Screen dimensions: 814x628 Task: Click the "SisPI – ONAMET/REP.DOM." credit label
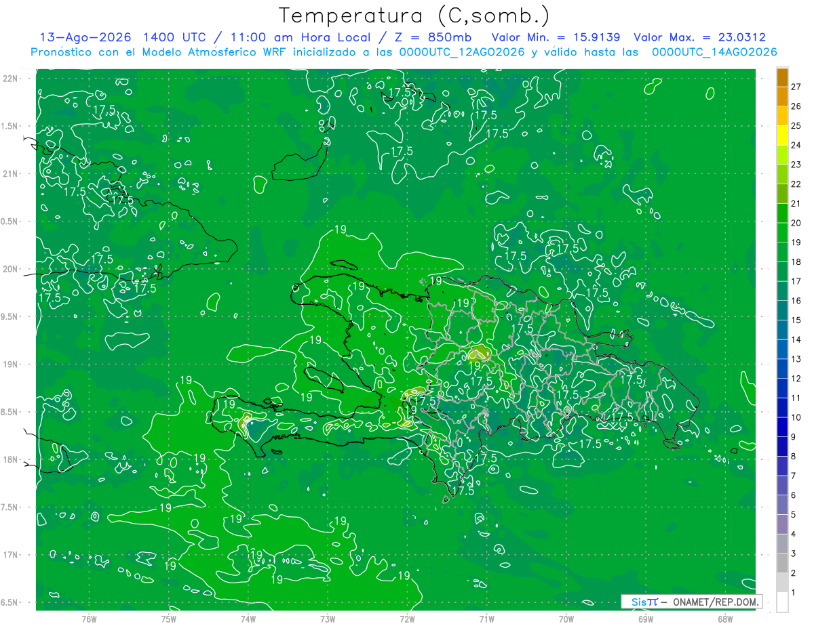tap(693, 602)
